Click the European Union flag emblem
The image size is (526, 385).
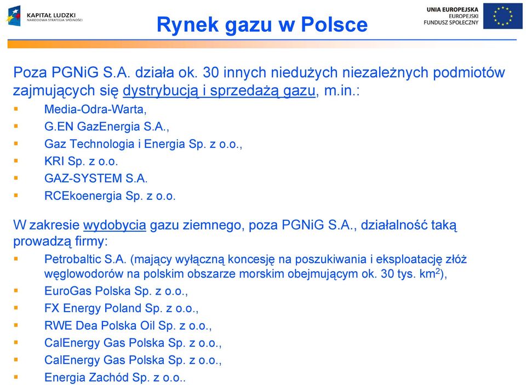tap(502, 16)
